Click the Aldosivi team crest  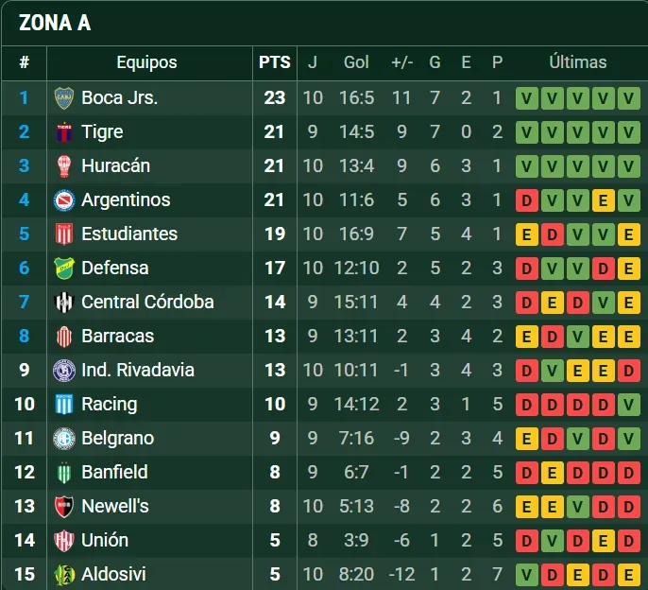pyautogui.click(x=64, y=574)
